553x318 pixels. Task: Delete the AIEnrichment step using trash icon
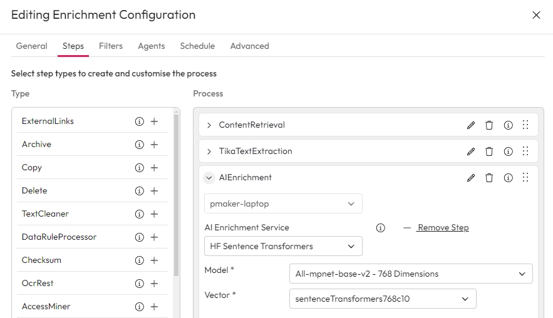tap(489, 178)
